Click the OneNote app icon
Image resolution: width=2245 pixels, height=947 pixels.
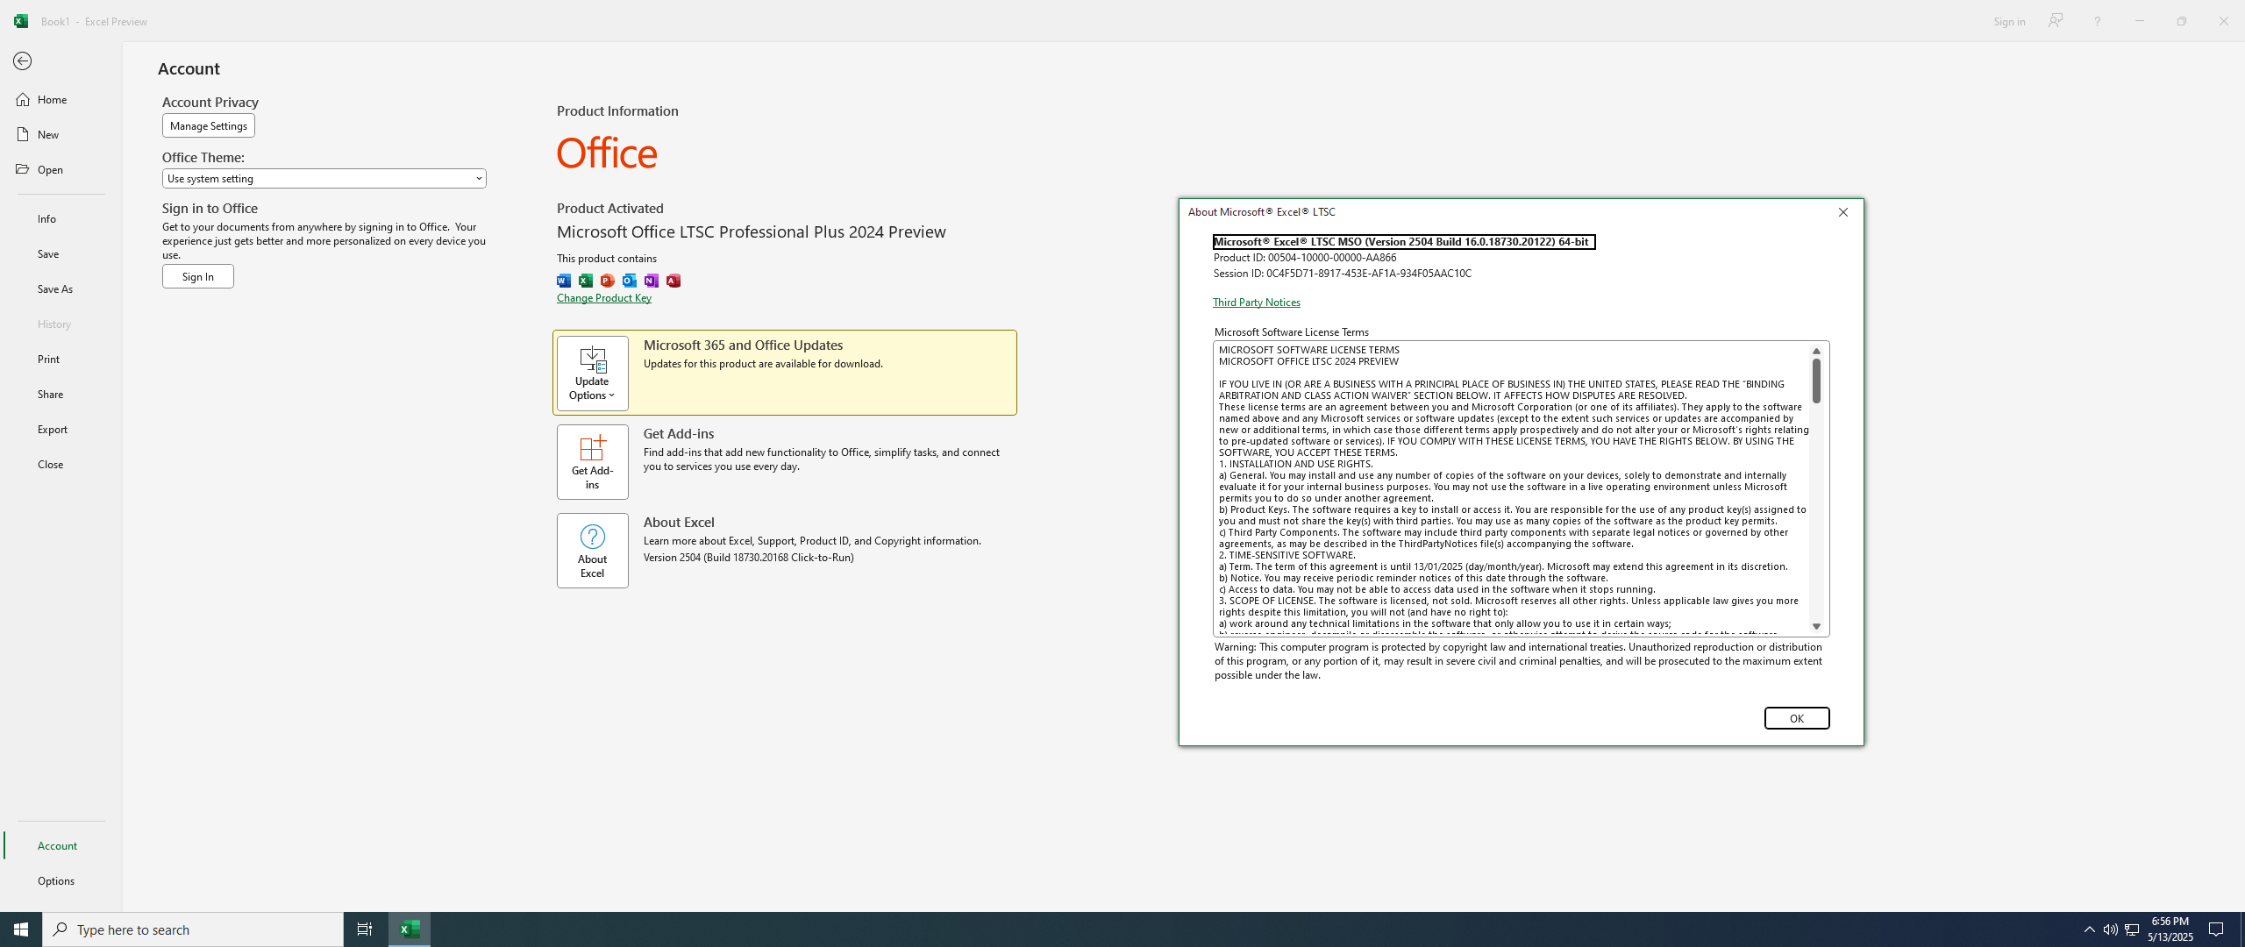(652, 281)
